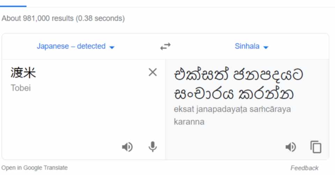This screenshot has width=335, height=175.
Task: Click the arrow beside 'Japanese – detected'
Action: coord(112,47)
